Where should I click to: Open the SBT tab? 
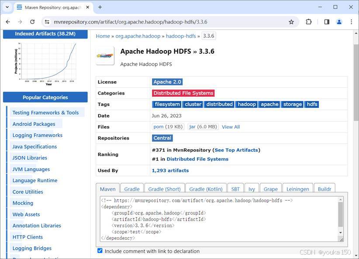235,189
